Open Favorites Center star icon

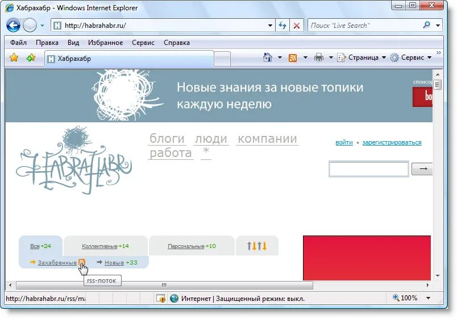(14, 58)
